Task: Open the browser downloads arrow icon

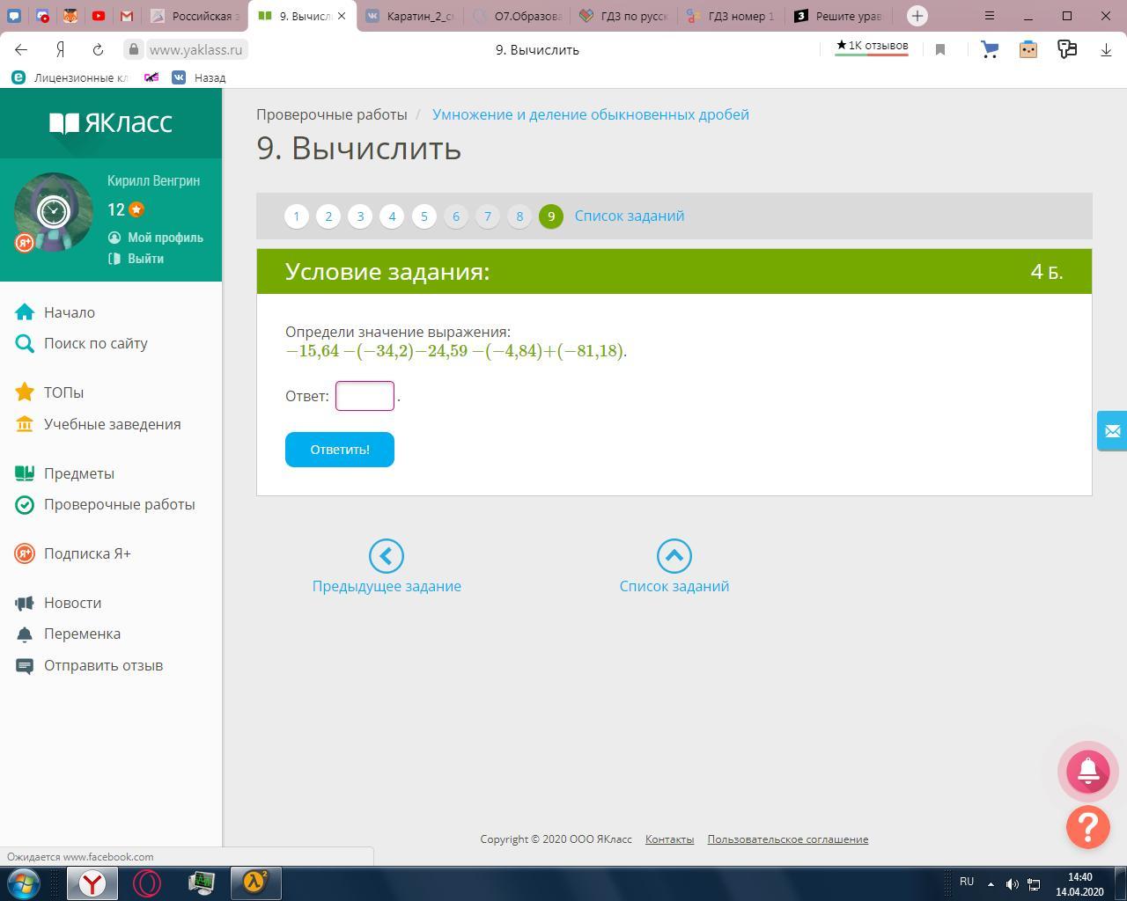Action: 1106,50
